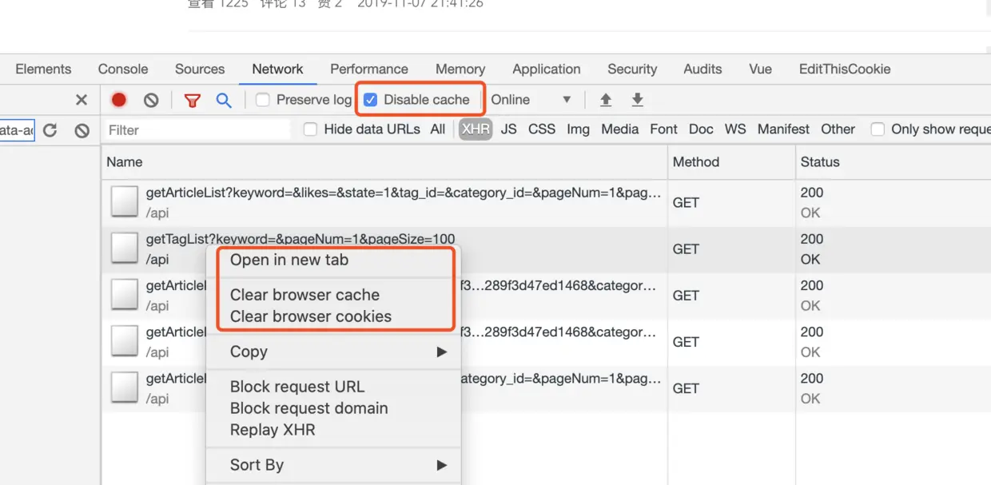The height and width of the screenshot is (485, 991).
Task: Click the red record network log icon
Action: pos(119,100)
